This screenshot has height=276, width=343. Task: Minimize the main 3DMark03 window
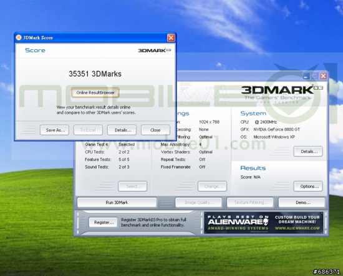tap(306, 76)
